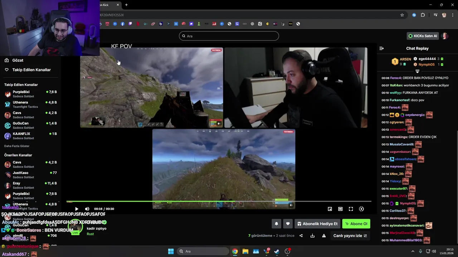Open playback settings icon in player
Image resolution: width=458 pixels, height=257 pixels.
361,209
